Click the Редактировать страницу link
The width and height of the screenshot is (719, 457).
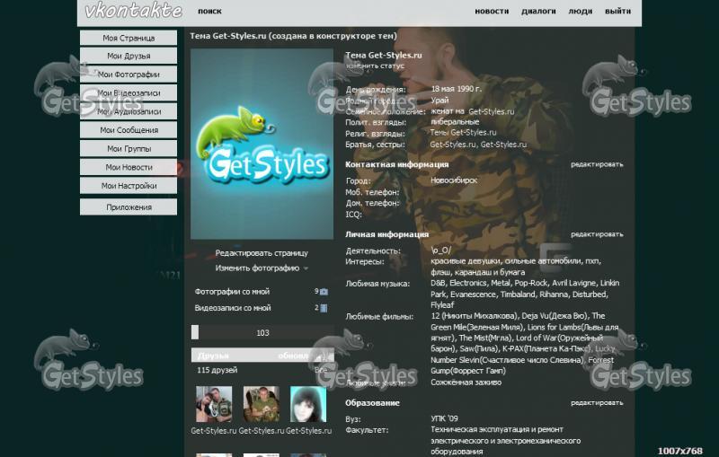click(262, 253)
